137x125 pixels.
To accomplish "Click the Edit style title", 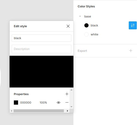I will pyautogui.click(x=20, y=26).
